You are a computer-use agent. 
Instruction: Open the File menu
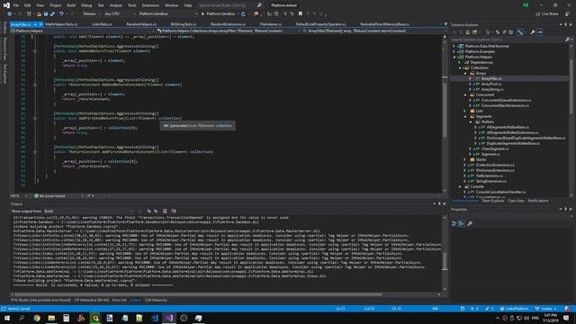(16, 5)
